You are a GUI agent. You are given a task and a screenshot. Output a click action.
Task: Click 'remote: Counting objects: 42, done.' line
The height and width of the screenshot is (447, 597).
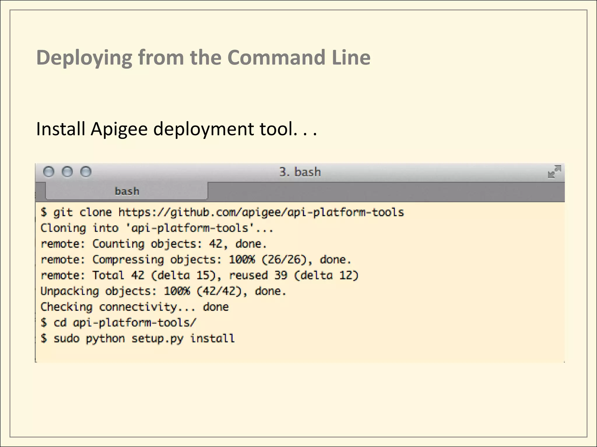154,244
